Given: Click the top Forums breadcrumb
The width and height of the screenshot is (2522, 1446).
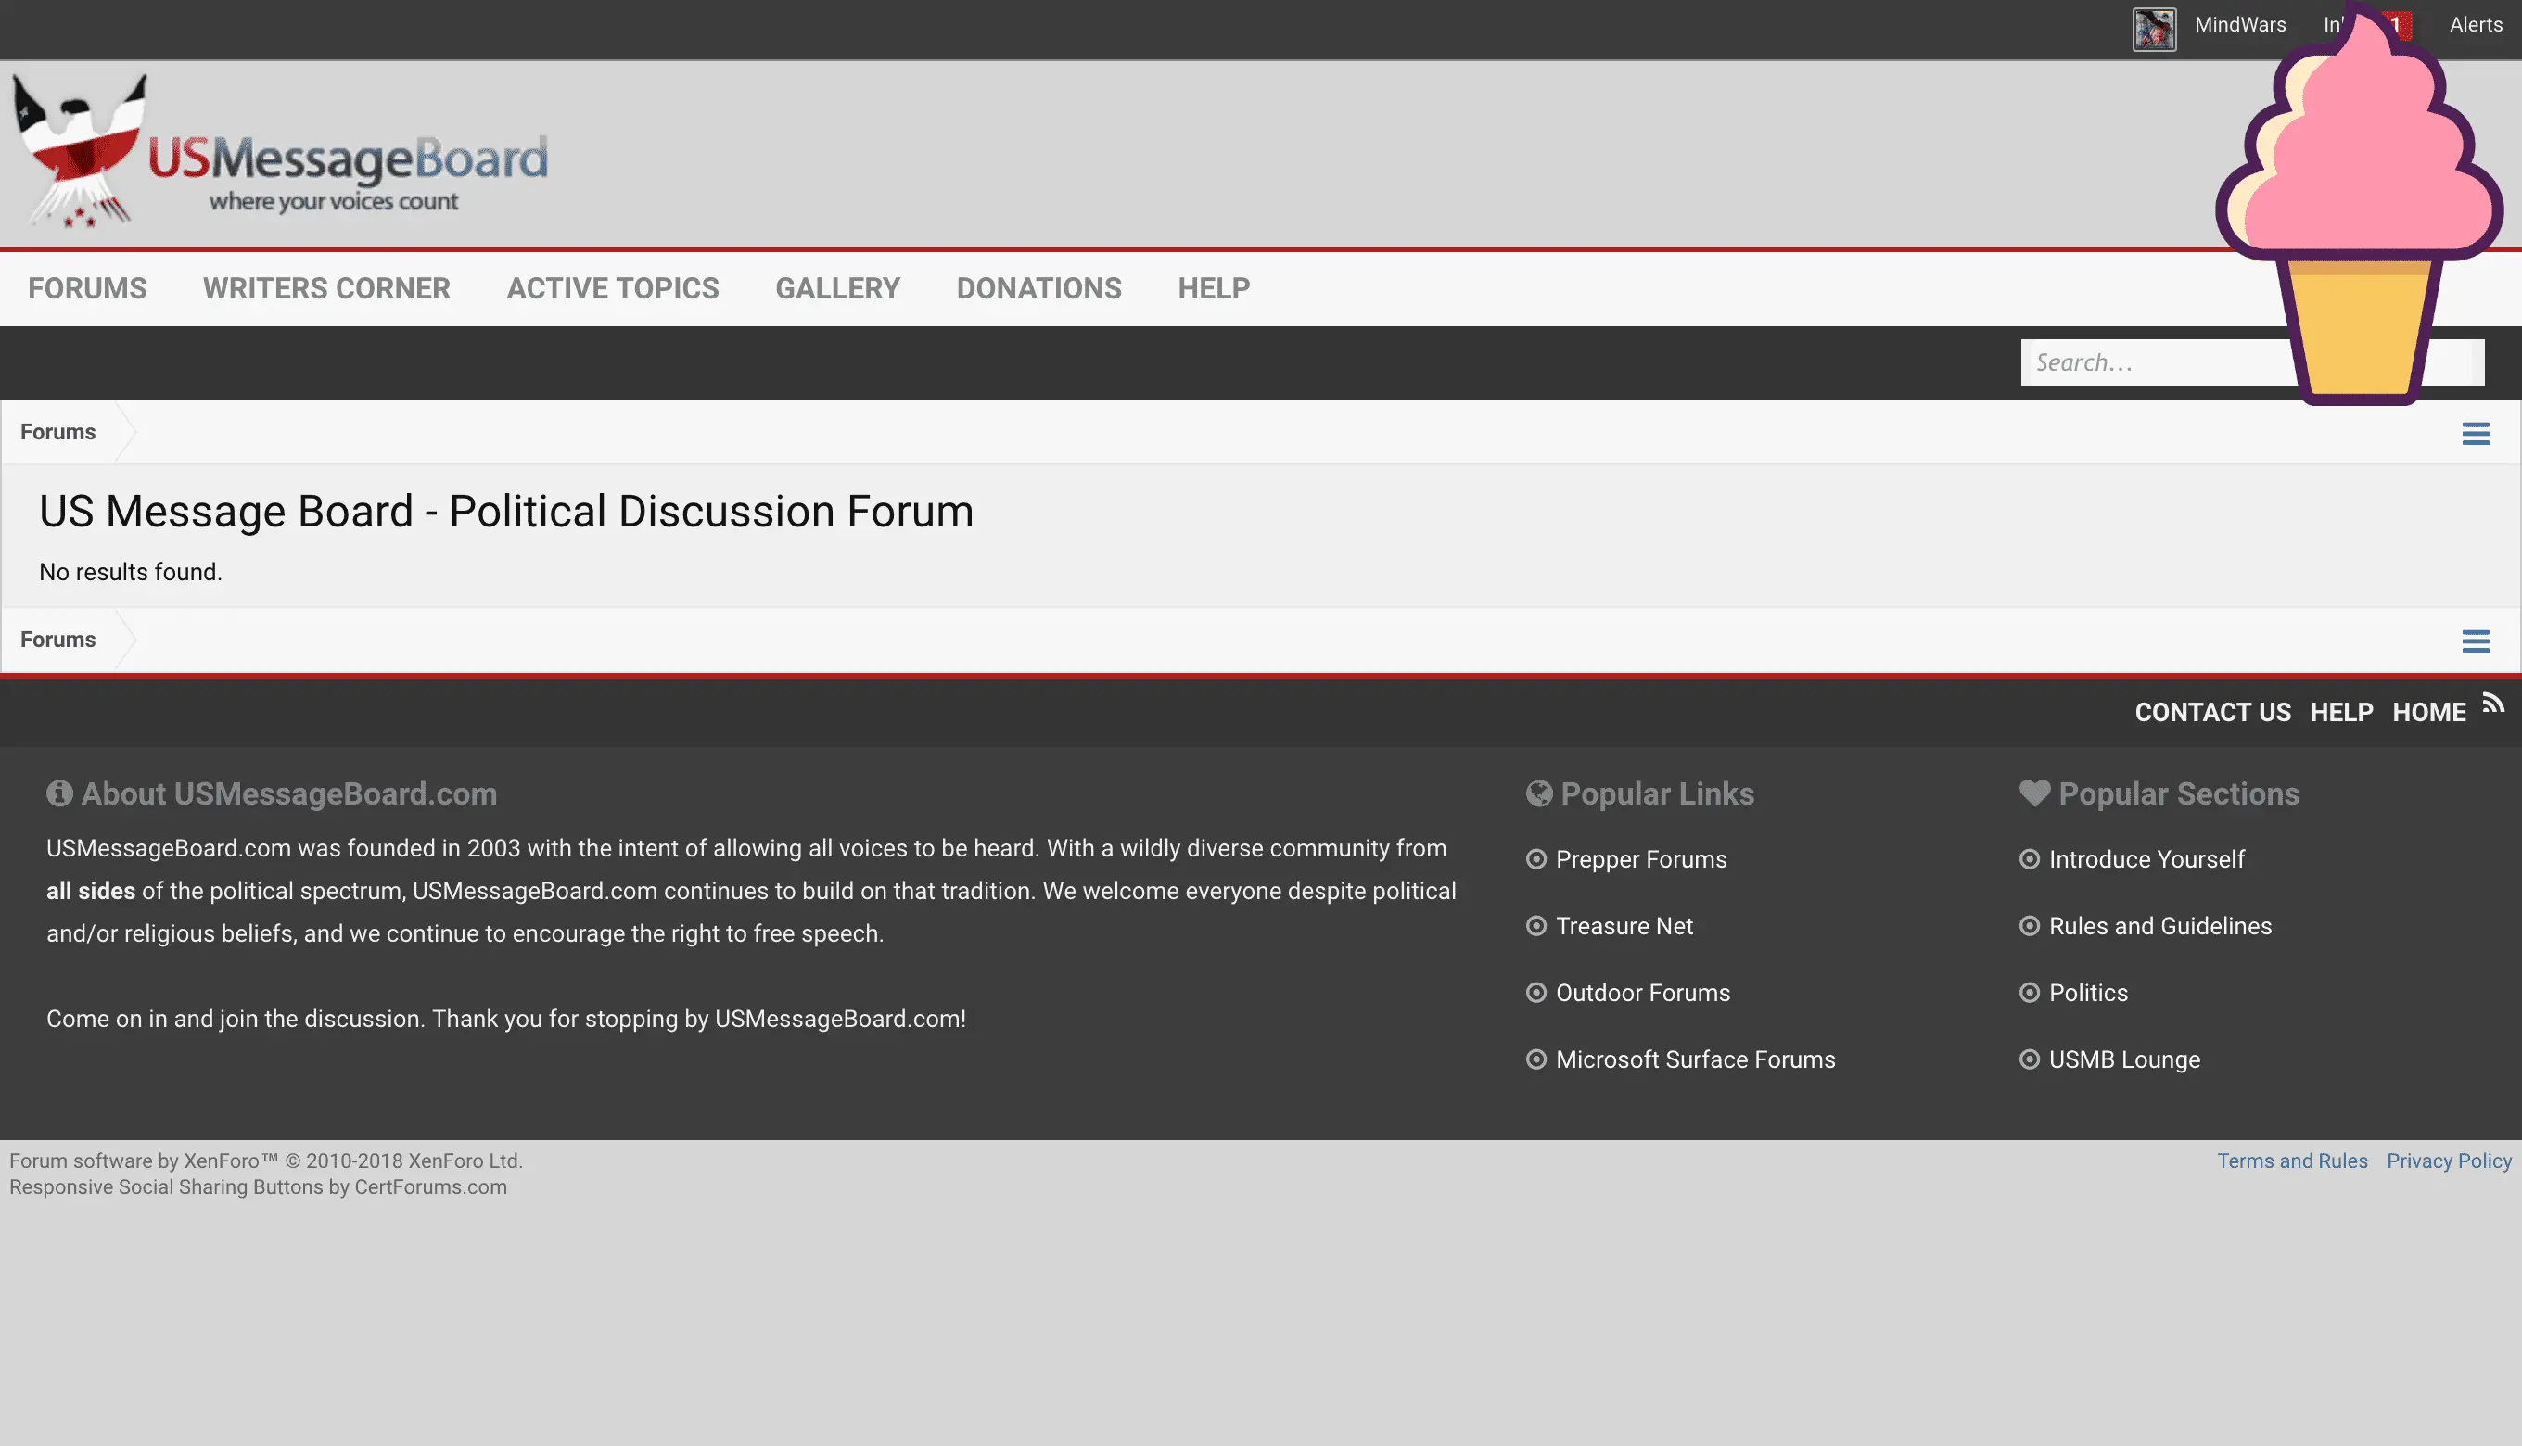Looking at the screenshot, I should pos(57,432).
